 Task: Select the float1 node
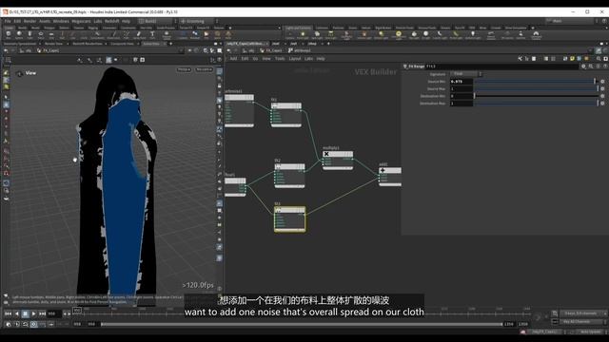[x=235, y=187]
